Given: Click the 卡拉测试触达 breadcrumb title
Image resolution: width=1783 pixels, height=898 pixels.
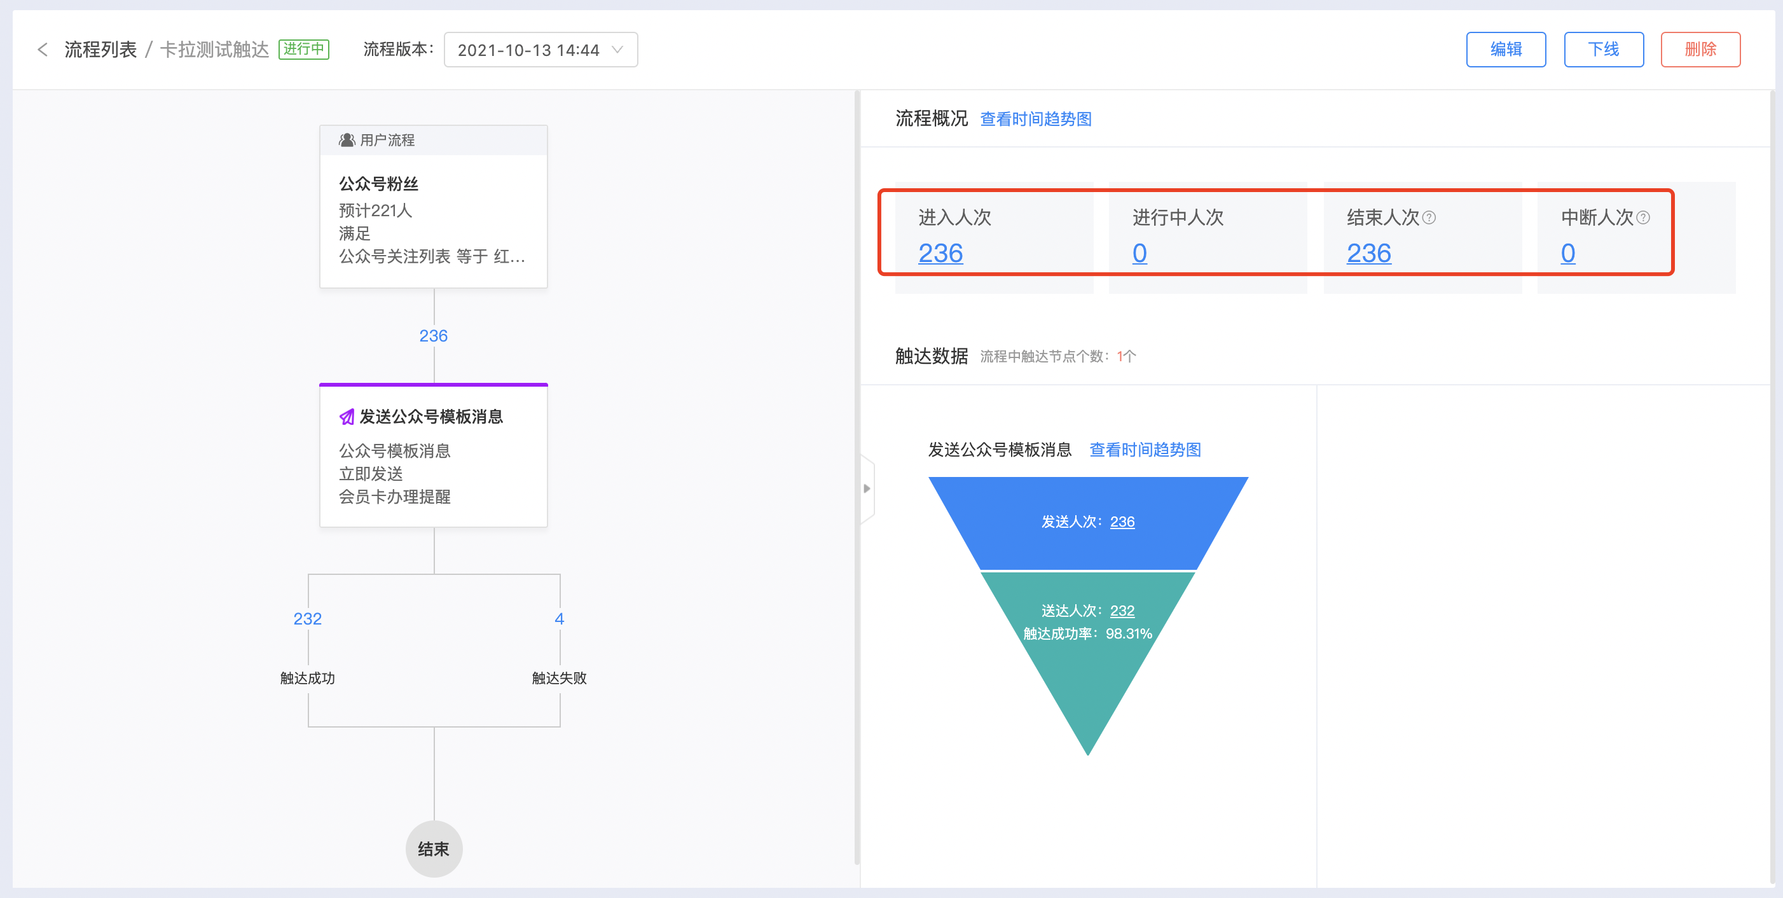Looking at the screenshot, I should click(214, 50).
